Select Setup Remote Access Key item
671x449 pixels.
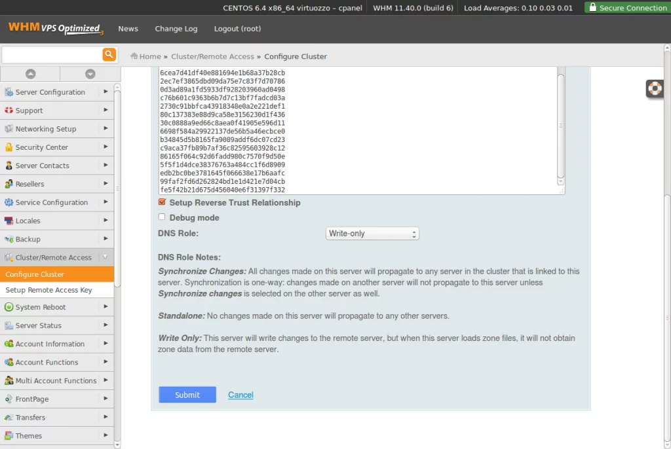(57, 290)
